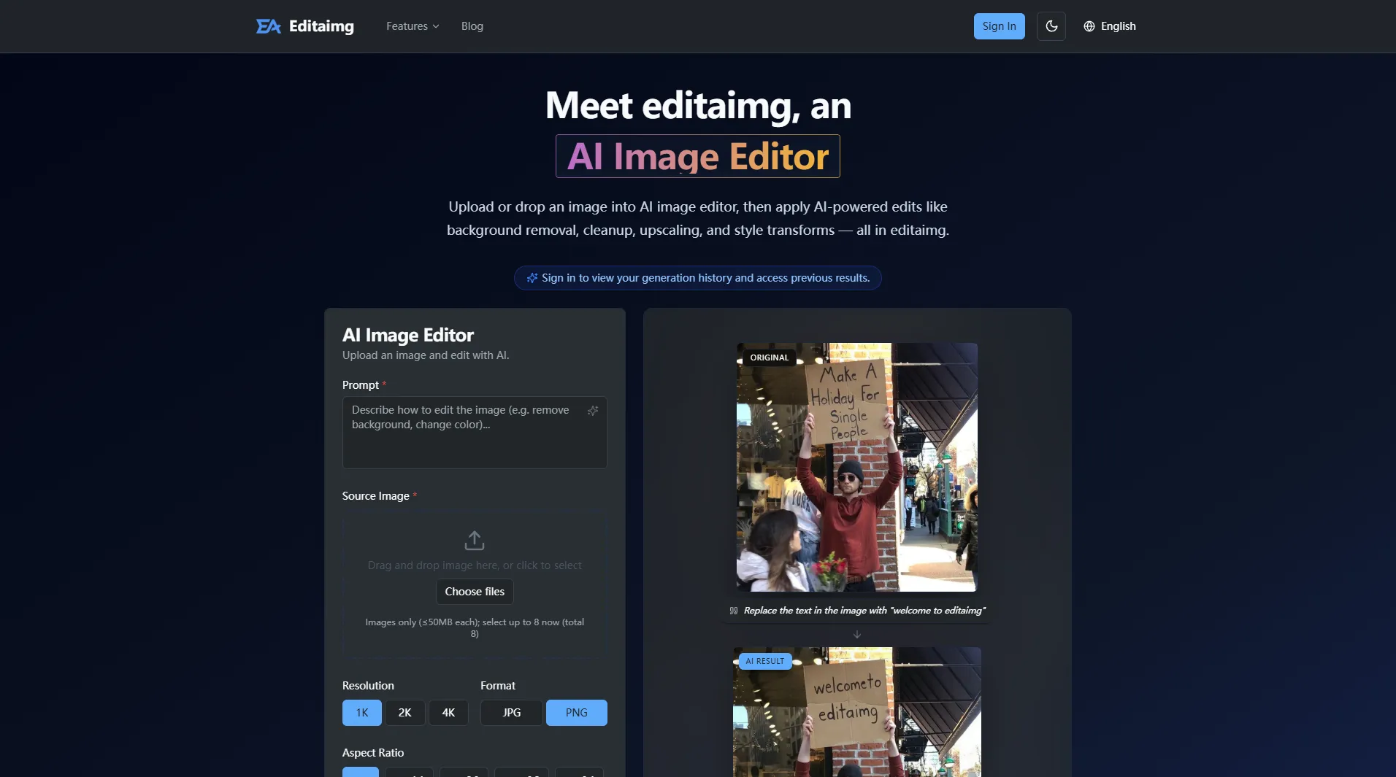Viewport: 1396px width, 777px height.
Task: Click 'Images only (≤50MB each)' hint text
Action: (x=475, y=628)
